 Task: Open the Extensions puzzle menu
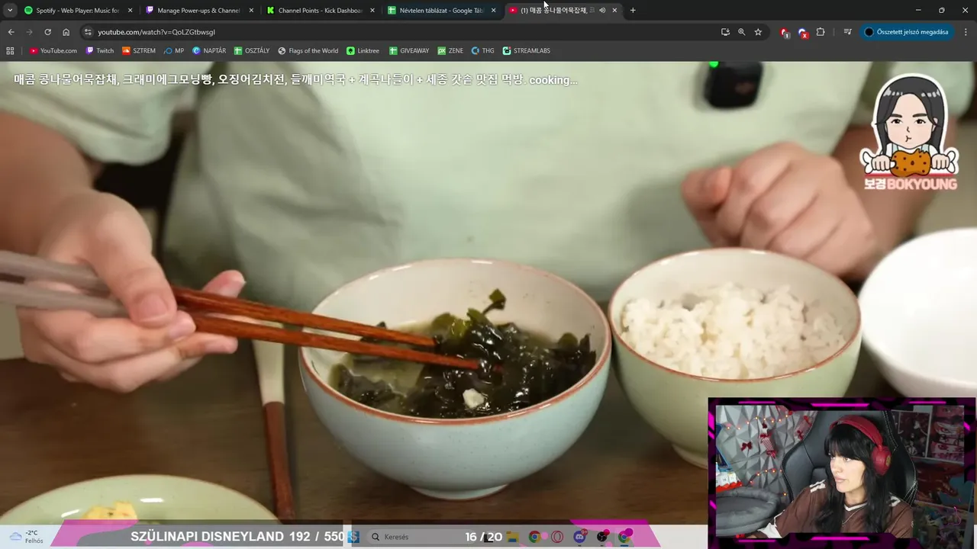pos(821,32)
